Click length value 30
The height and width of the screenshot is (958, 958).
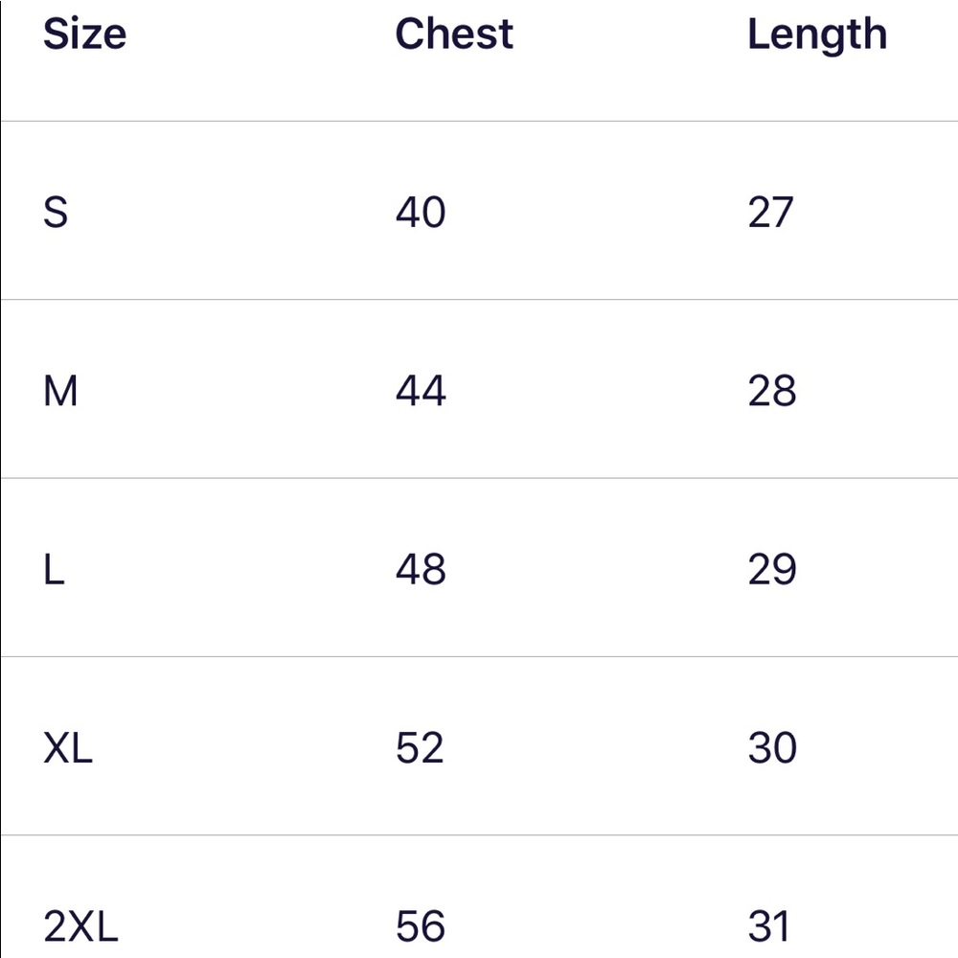(x=772, y=748)
